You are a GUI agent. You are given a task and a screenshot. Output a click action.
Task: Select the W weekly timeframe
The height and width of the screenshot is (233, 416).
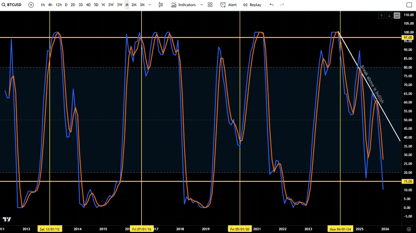coord(103,5)
